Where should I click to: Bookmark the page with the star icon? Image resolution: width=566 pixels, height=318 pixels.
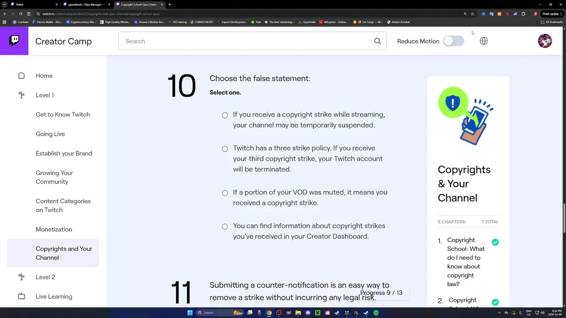472,14
